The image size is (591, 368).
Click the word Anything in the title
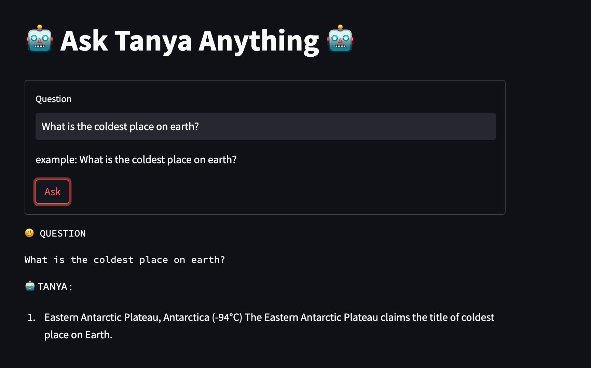point(259,41)
